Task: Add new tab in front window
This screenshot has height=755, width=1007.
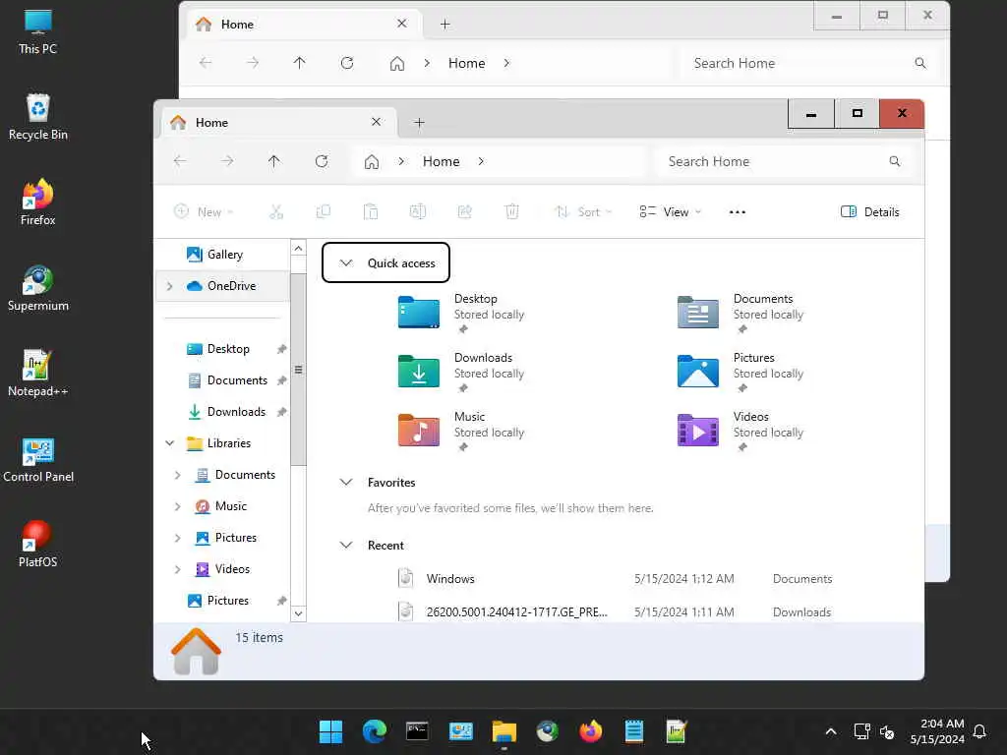Action: (x=419, y=123)
